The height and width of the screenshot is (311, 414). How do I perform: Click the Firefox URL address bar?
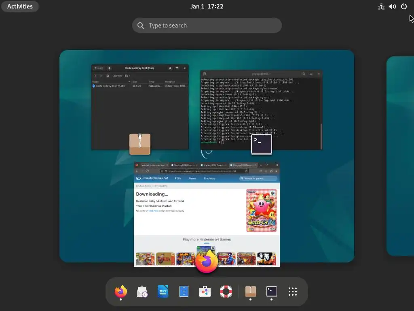coord(205,171)
